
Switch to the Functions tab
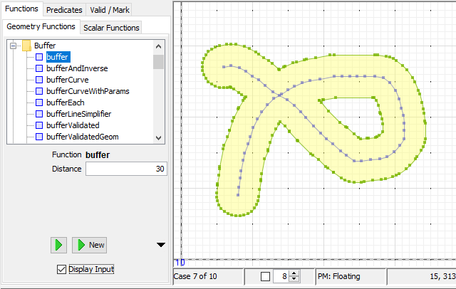pos(21,9)
